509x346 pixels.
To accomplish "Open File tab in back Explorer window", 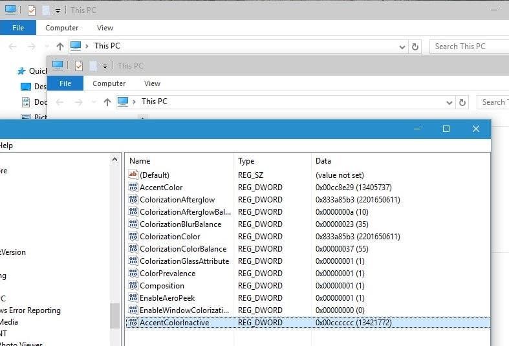I will [18, 28].
